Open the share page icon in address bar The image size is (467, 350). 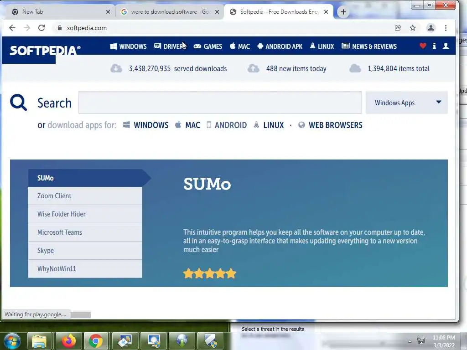tap(398, 28)
